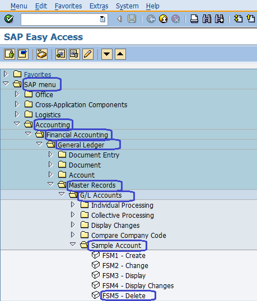Screen dimensions: 257x301
Task: Select FSM1 - Create transaction
Action: point(124,256)
